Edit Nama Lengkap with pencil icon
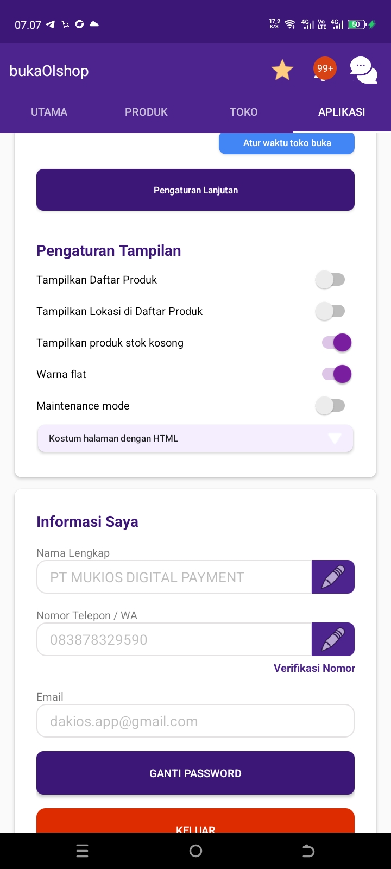Viewport: 391px width, 869px height. pos(333,577)
